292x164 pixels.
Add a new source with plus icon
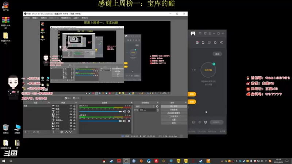pyautogui.click(x=54, y=132)
